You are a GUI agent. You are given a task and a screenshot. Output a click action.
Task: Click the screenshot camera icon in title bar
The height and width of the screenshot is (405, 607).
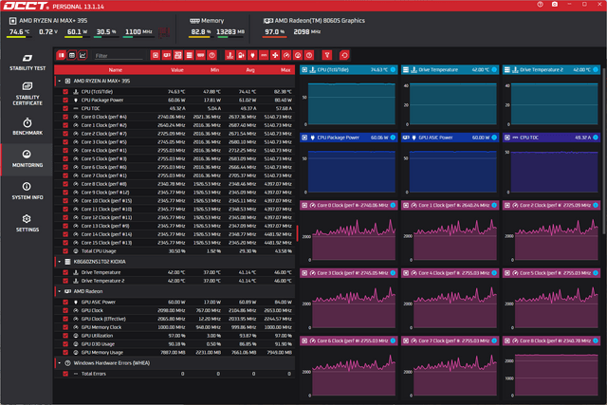[555, 4]
